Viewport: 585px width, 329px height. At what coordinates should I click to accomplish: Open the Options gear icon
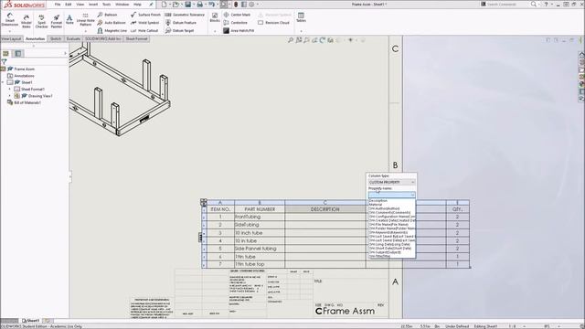coord(251,5)
